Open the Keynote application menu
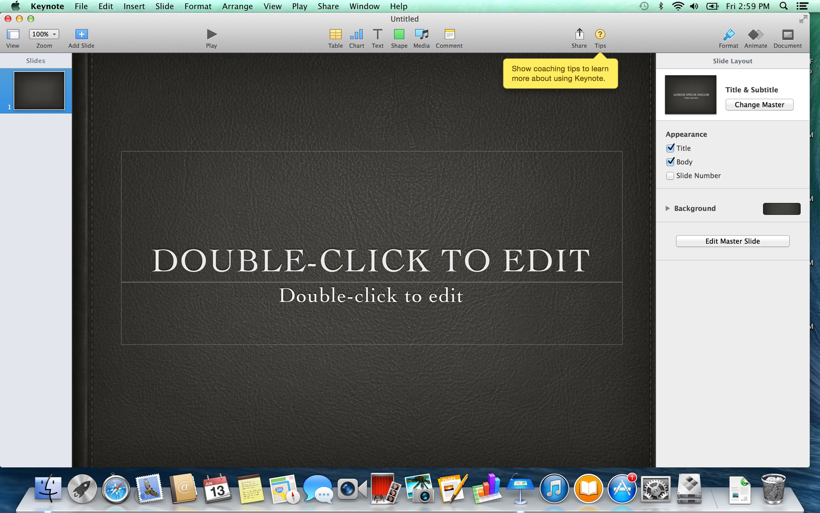This screenshot has width=820, height=513. click(47, 6)
